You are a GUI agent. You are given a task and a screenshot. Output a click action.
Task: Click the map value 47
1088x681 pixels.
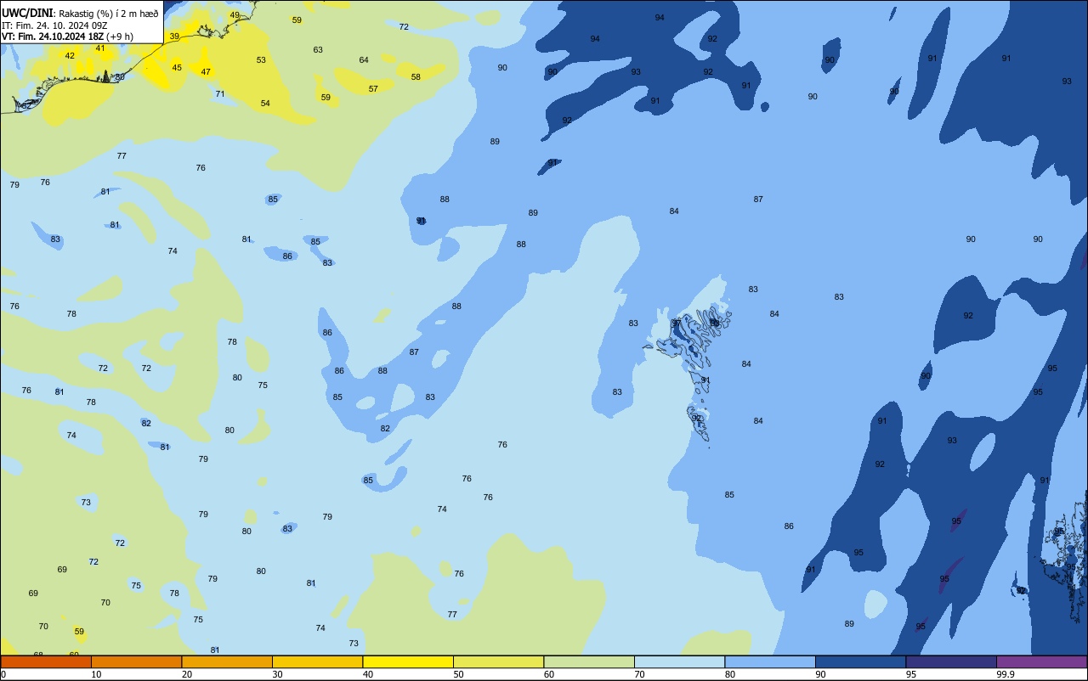click(x=206, y=72)
